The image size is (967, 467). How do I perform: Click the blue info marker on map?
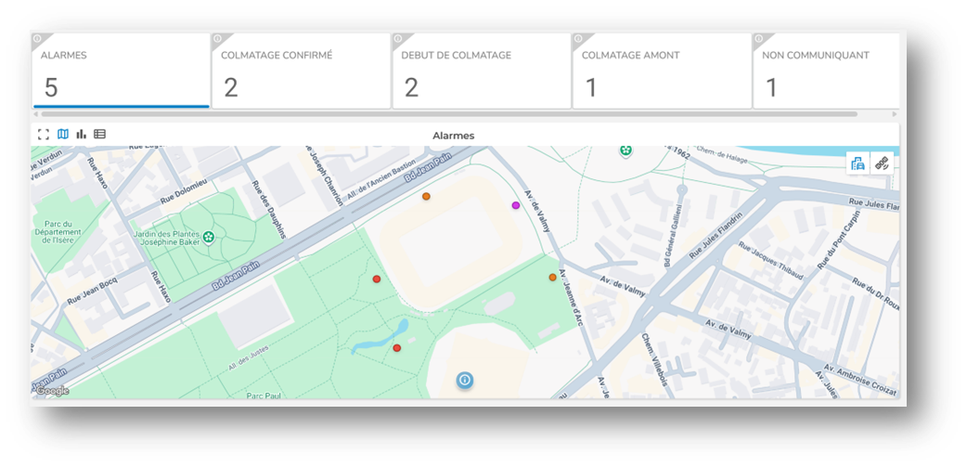[465, 380]
